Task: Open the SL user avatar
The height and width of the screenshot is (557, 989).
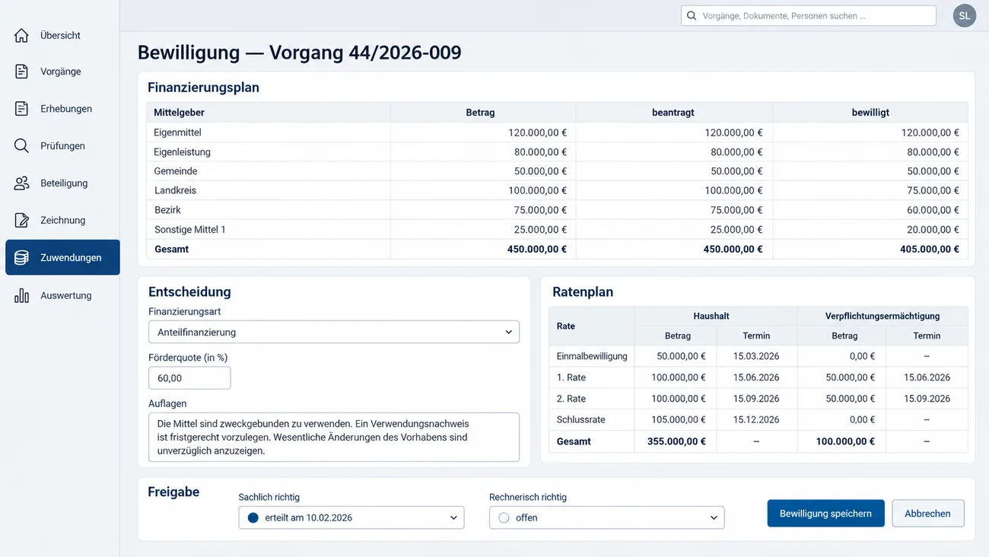Action: coord(965,15)
